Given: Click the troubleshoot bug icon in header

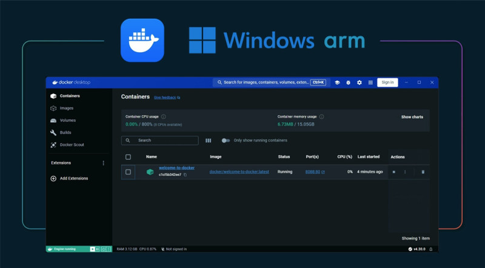Looking at the screenshot, I should [348, 82].
